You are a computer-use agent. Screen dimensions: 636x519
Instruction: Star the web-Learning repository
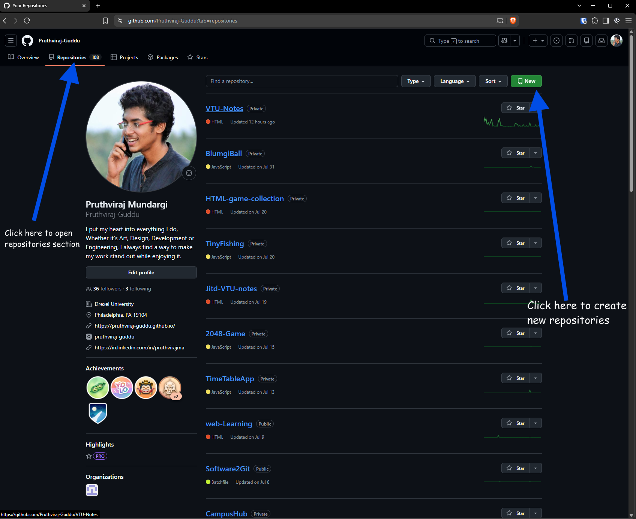(x=515, y=423)
